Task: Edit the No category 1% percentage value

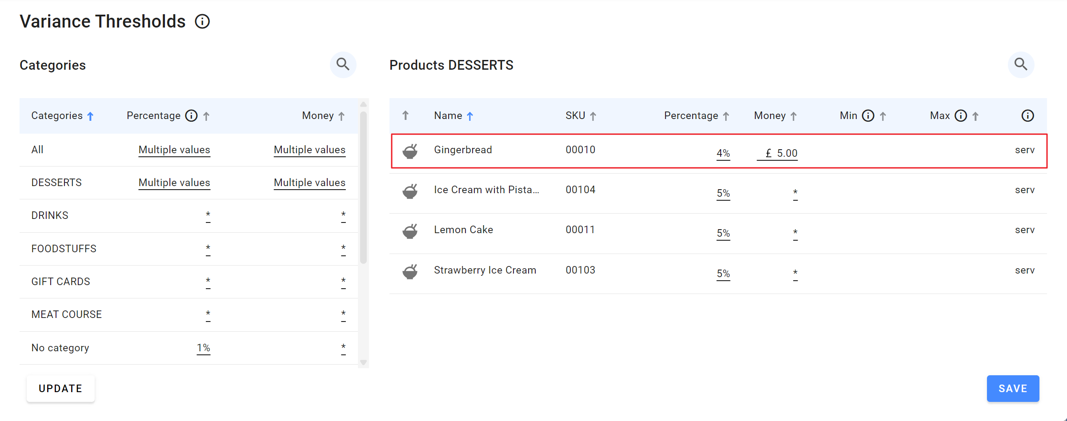Action: click(204, 348)
